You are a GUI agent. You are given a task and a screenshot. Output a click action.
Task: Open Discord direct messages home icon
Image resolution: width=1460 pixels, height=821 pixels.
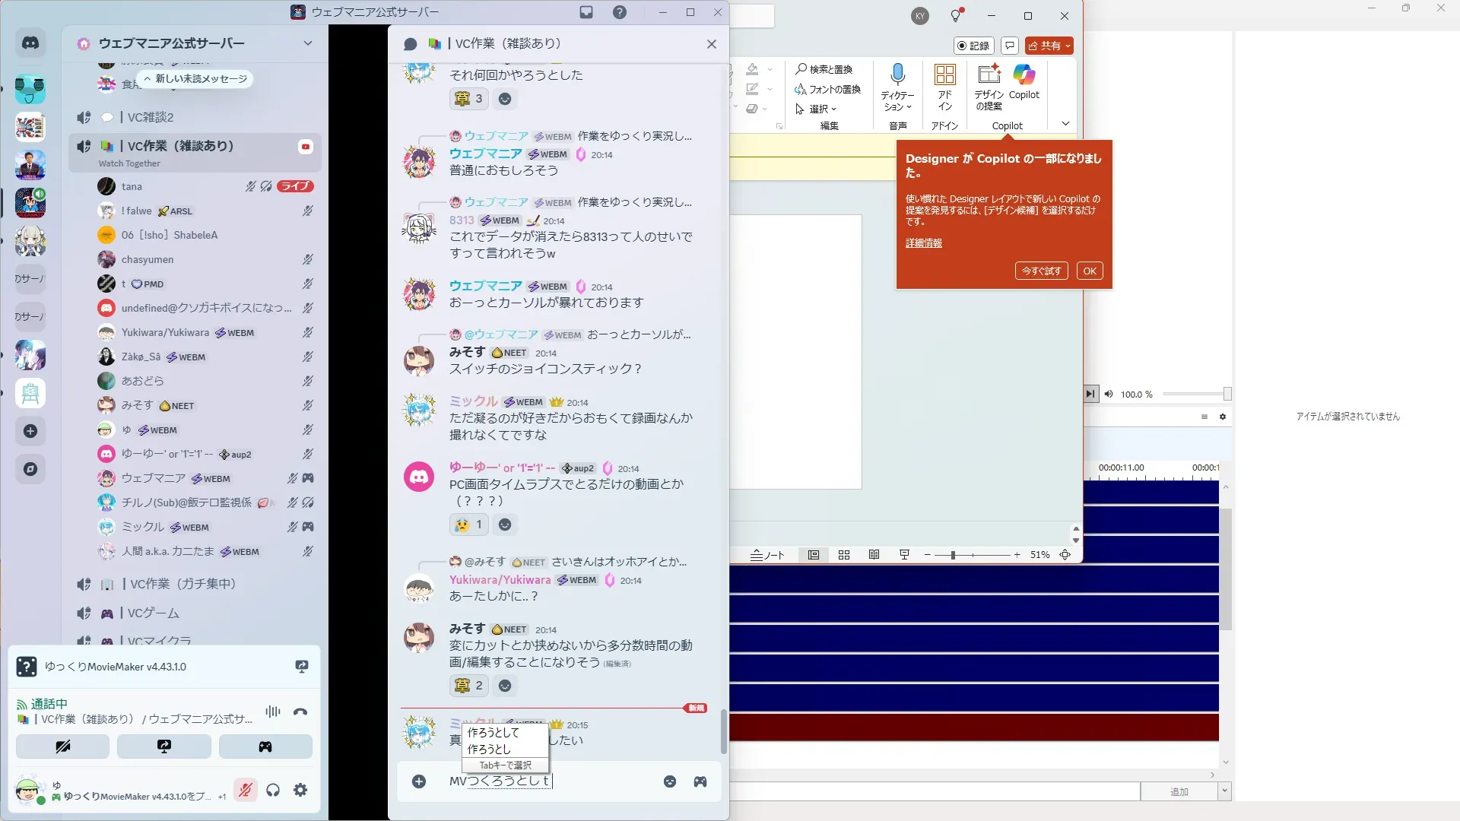pos(30,43)
